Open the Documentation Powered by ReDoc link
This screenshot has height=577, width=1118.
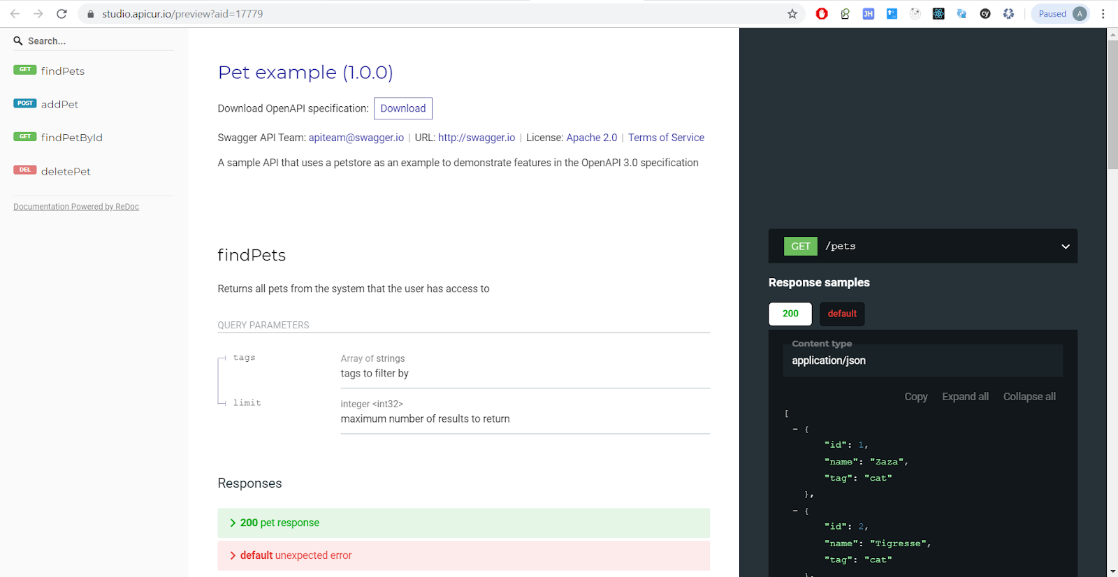click(x=76, y=207)
